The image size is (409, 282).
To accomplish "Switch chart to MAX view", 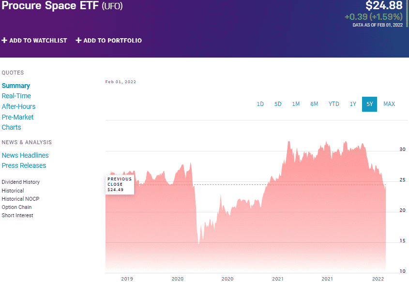I will [x=389, y=104].
